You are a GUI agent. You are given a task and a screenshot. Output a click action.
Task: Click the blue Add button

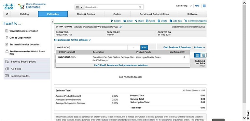(x=144, y=47)
